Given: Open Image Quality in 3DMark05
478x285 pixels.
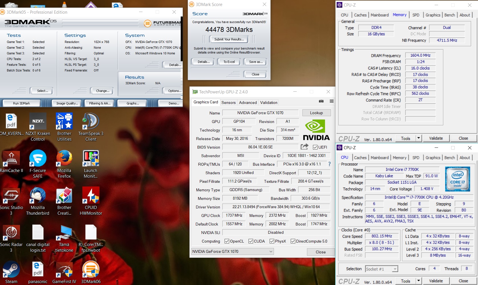Looking at the screenshot, I should (67, 103).
